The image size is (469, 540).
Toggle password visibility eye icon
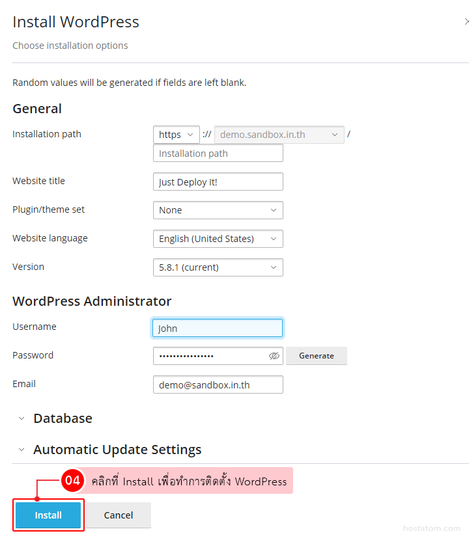click(274, 356)
